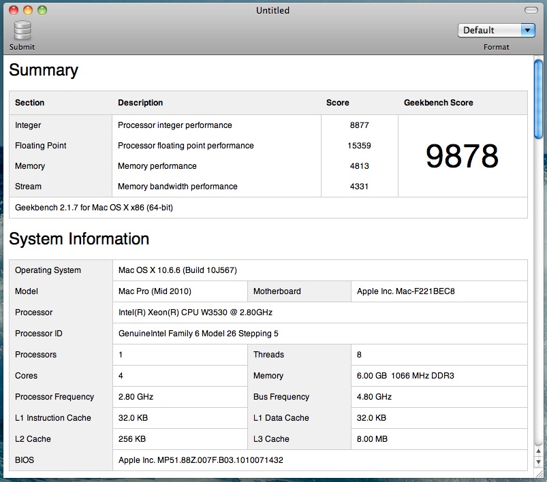Click the yellow minimize window button
Image resolution: width=547 pixels, height=482 pixels.
[x=28, y=10]
